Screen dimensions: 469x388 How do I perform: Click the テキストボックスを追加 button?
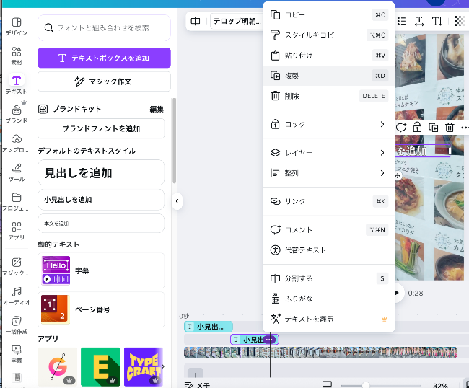point(104,58)
